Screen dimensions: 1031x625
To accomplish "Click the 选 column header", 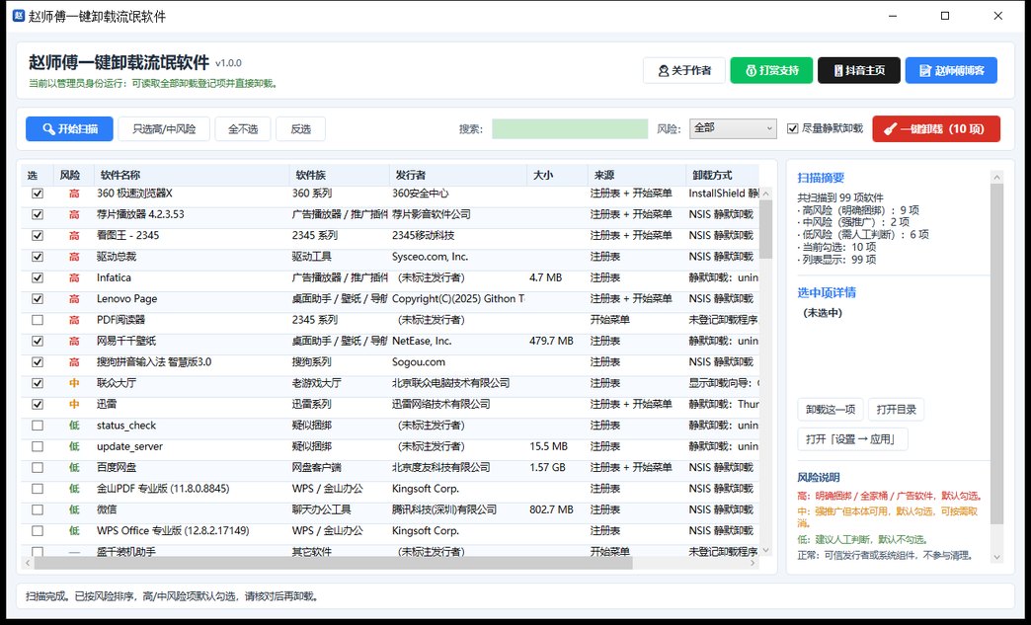I will 37,175.
